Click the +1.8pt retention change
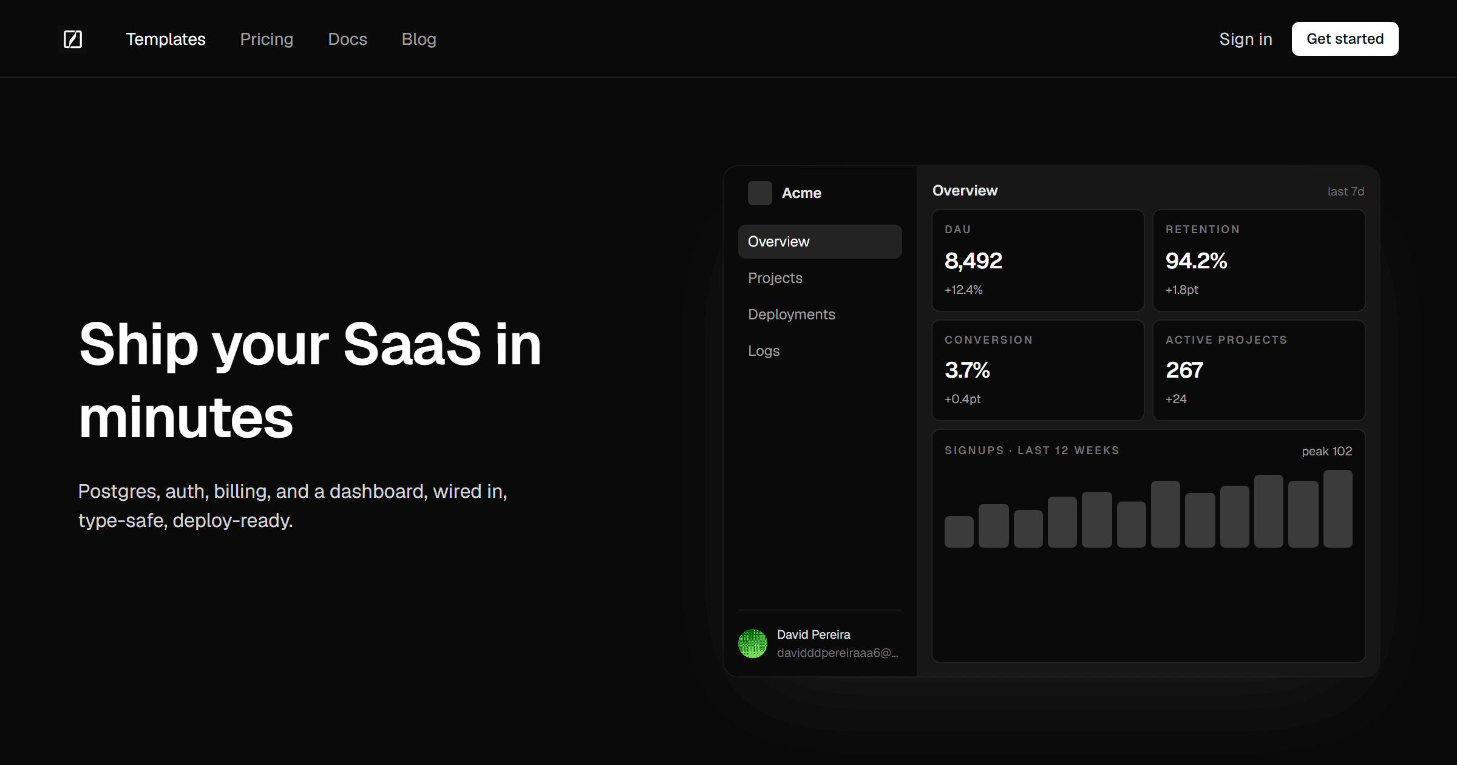Image resolution: width=1457 pixels, height=765 pixels. click(x=1181, y=290)
